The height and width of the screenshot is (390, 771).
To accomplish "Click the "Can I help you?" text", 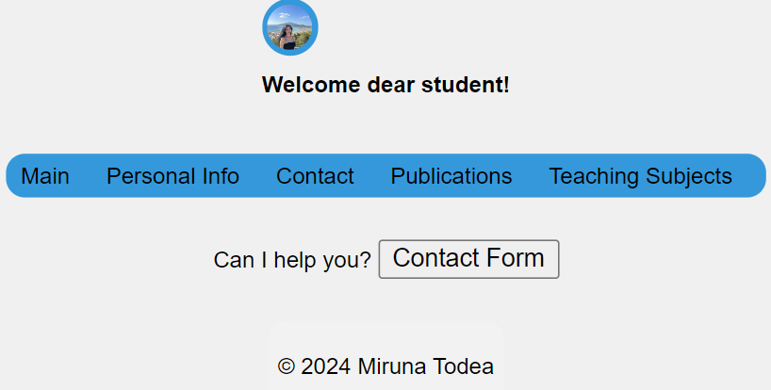I will coord(292,260).
